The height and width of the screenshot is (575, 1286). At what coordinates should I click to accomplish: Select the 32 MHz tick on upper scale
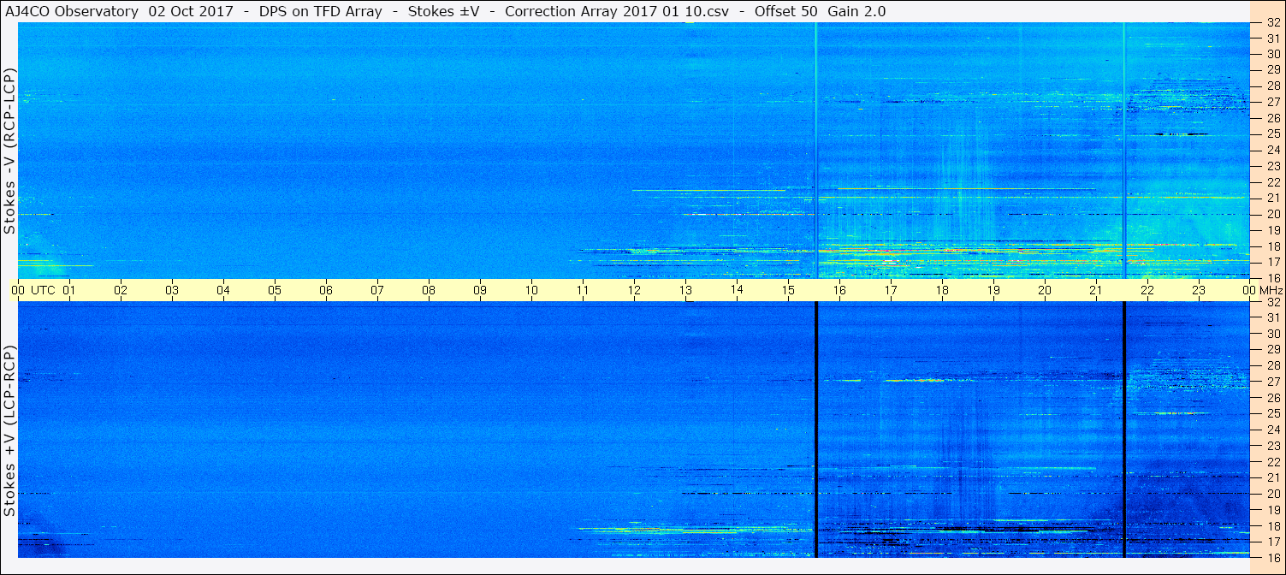pos(1272,23)
